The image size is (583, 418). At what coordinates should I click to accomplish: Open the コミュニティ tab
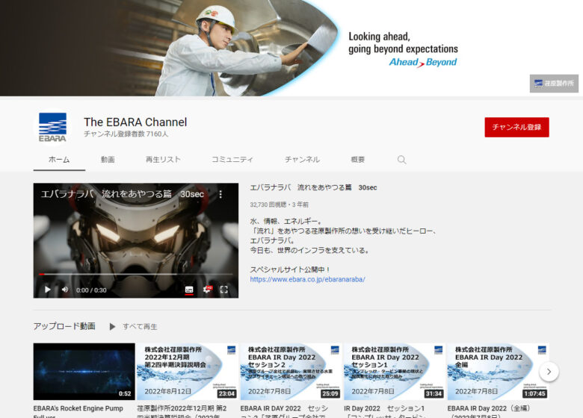point(232,160)
